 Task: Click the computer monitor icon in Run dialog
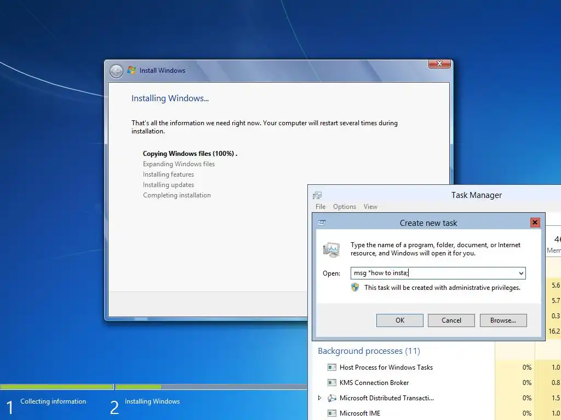[331, 249]
